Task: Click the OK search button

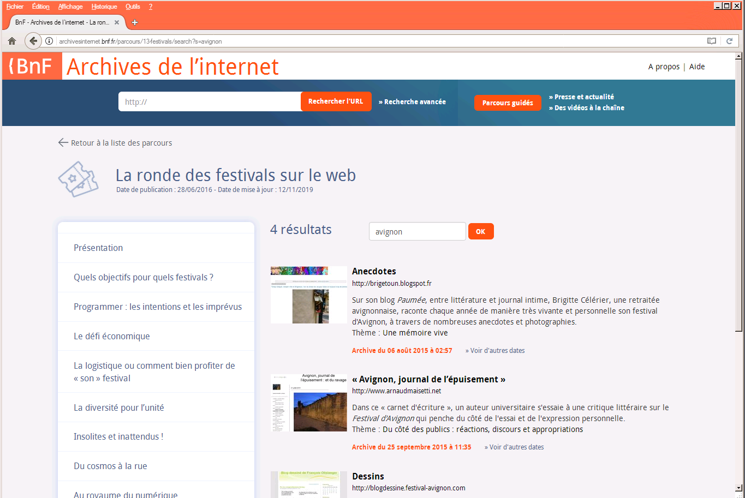Action: (x=481, y=231)
